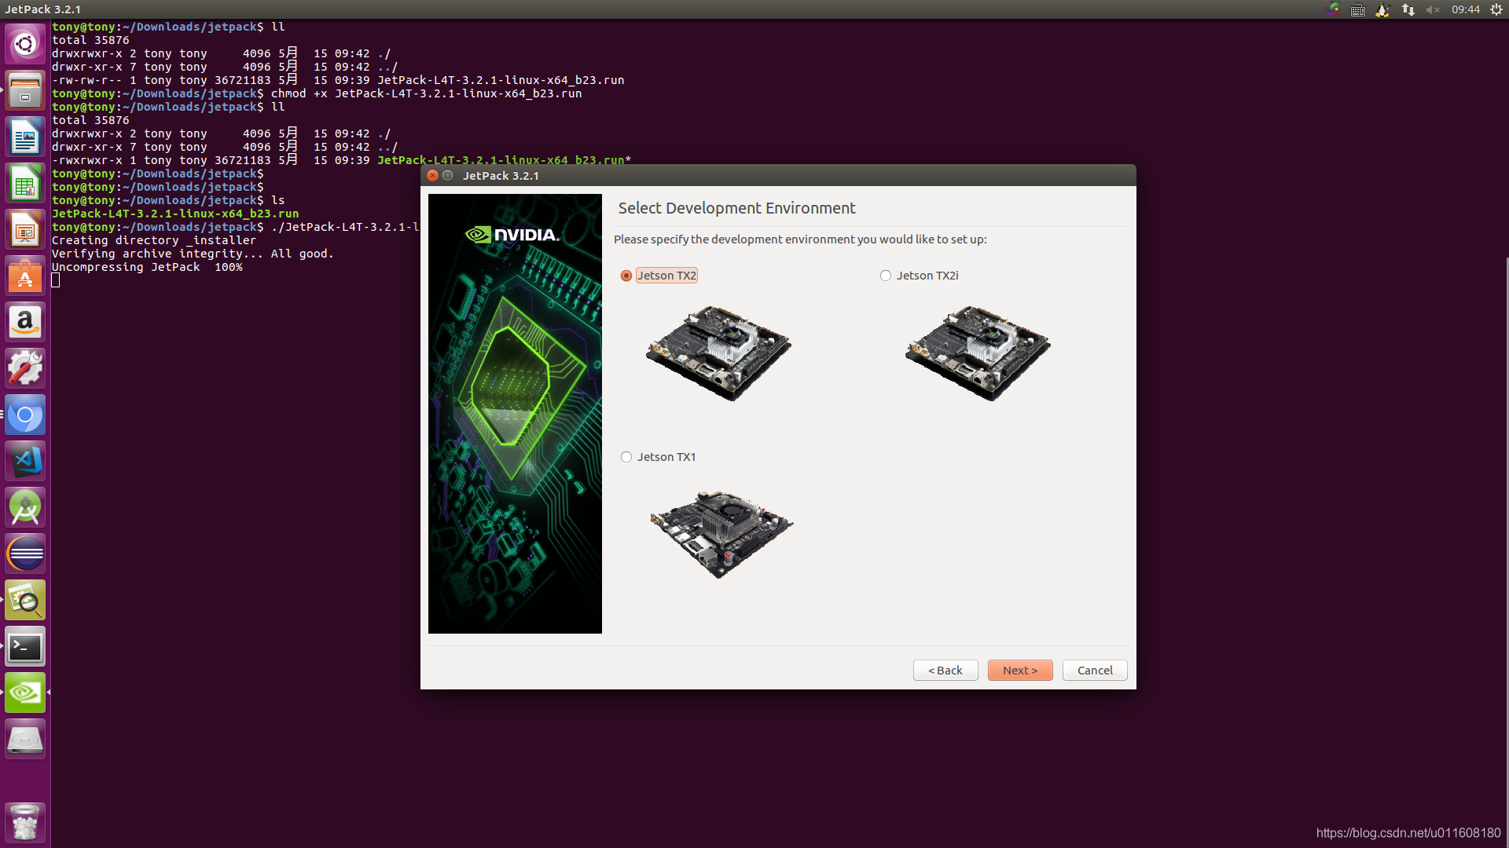Viewport: 1509px width, 848px height.
Task: Click the Jetson TX2 board image
Action: point(718,353)
